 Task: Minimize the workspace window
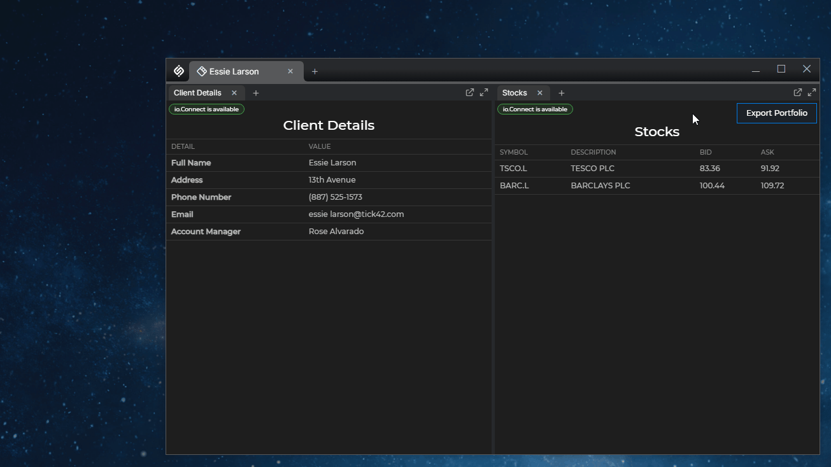click(x=756, y=69)
